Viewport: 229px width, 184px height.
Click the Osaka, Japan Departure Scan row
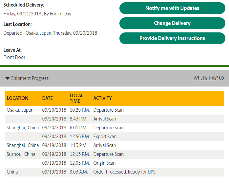pyautogui.click(x=114, y=110)
